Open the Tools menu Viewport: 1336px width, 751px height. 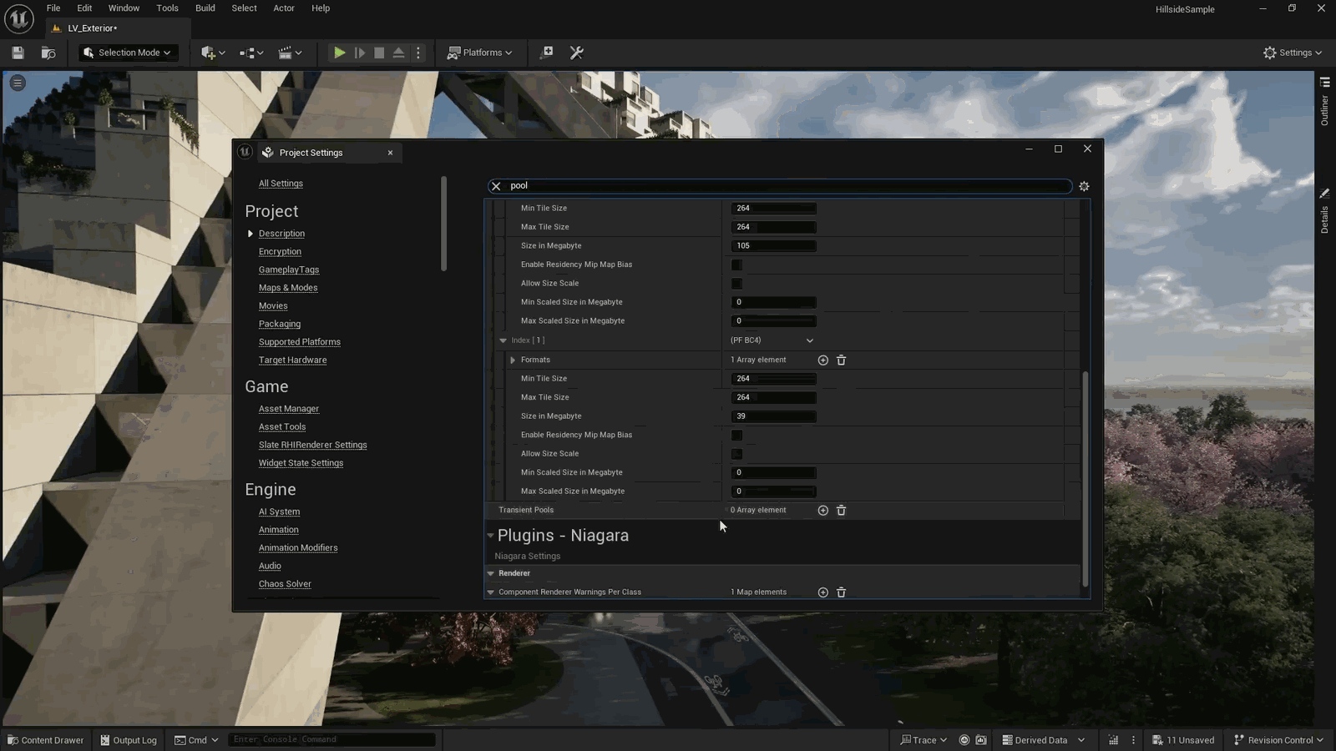click(x=167, y=8)
